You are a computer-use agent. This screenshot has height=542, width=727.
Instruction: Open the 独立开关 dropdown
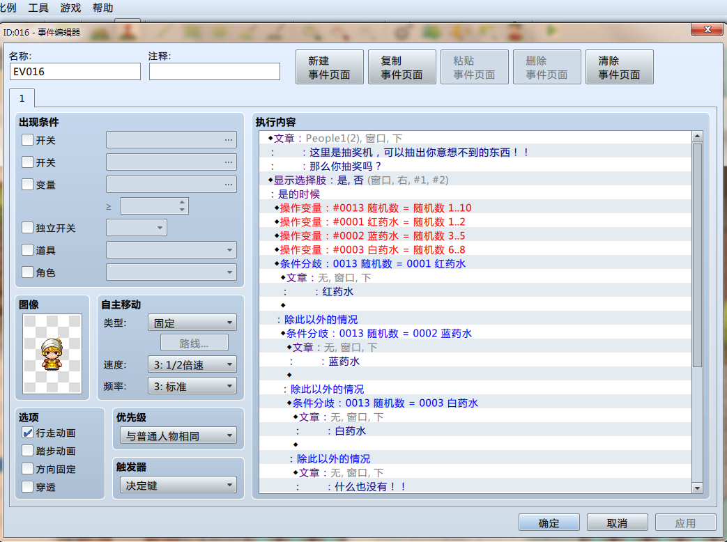(137, 227)
